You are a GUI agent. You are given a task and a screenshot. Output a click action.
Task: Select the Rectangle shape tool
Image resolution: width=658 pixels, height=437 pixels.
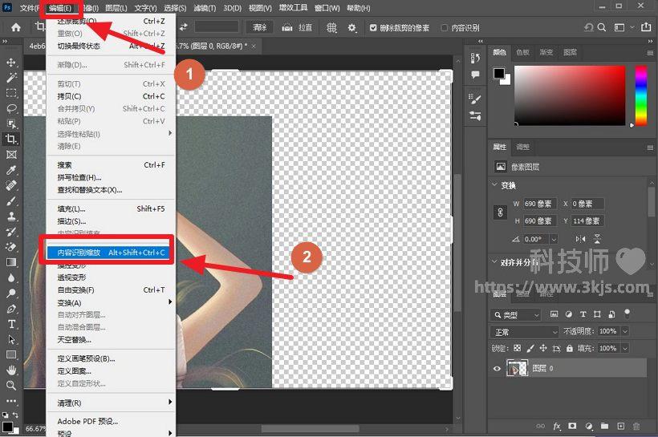tap(11, 354)
